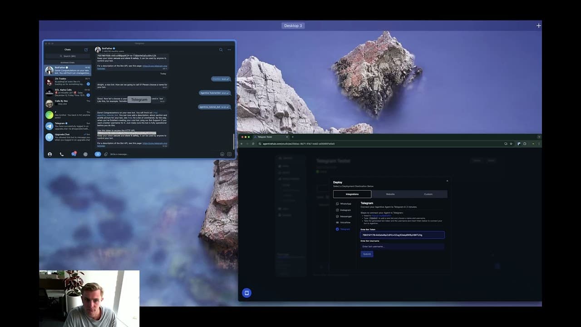Click the browser address bar URL
The width and height of the screenshot is (581, 327).
coord(298,144)
